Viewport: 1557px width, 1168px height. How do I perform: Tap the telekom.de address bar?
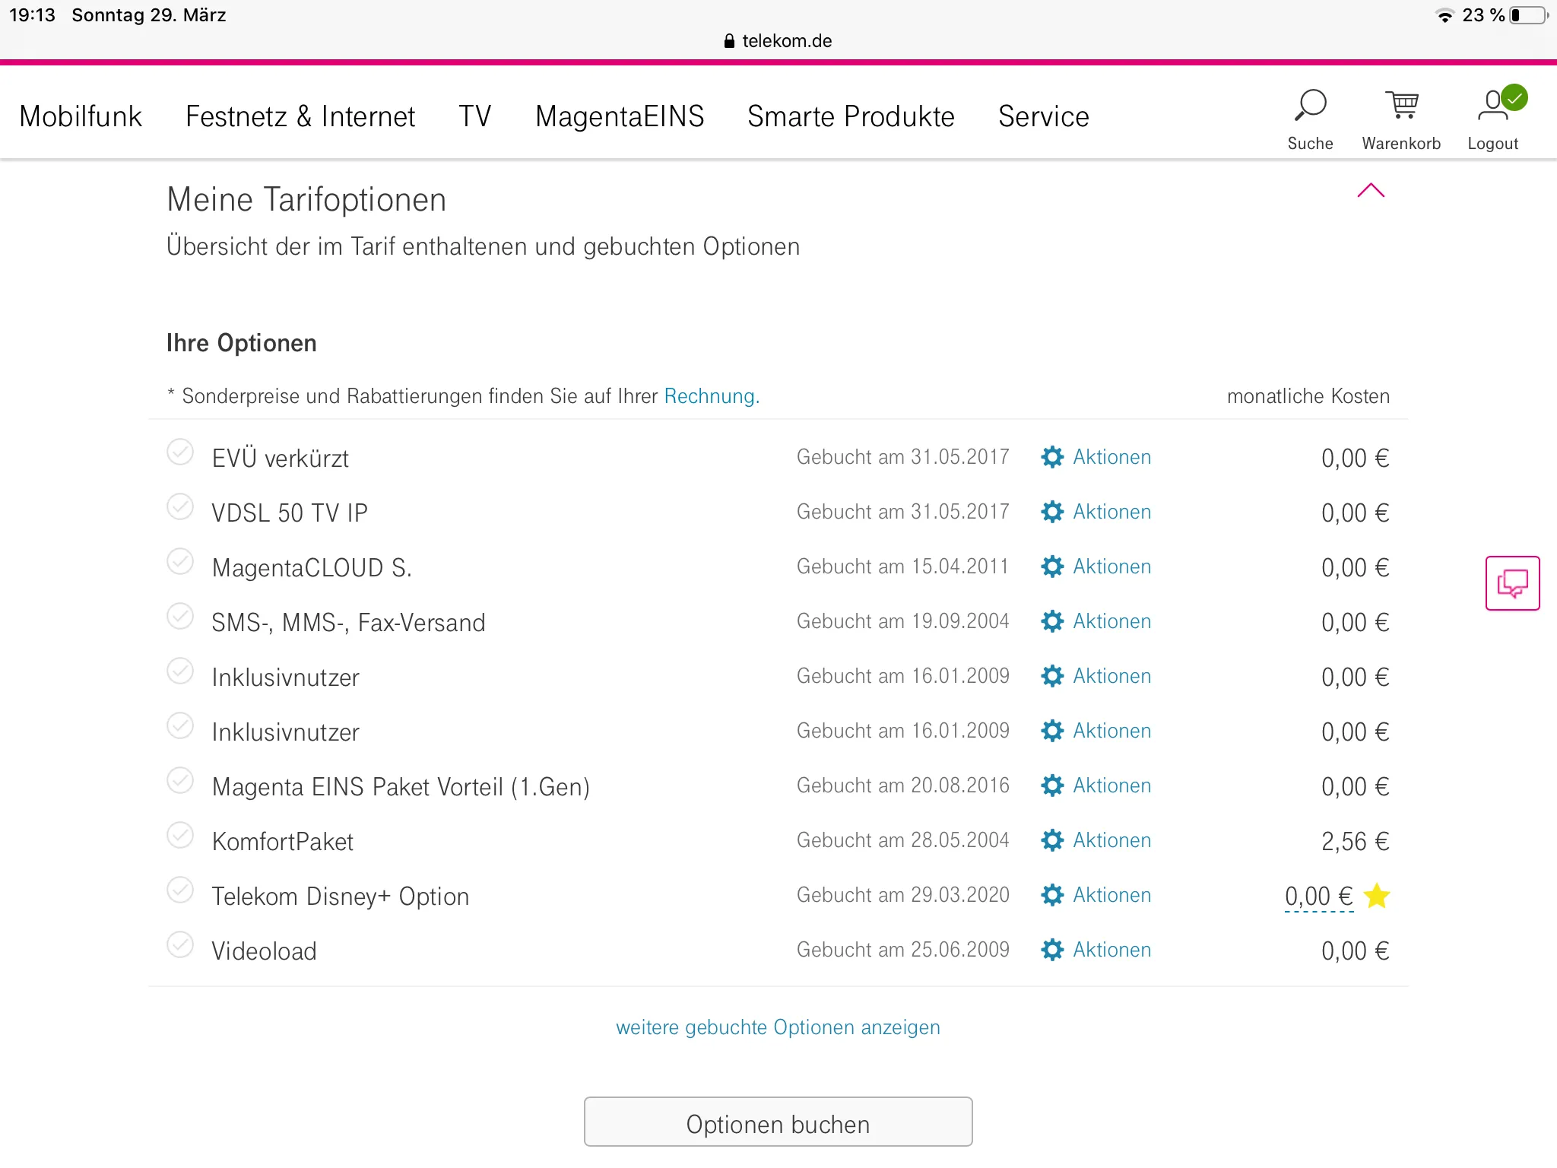pyautogui.click(x=778, y=41)
